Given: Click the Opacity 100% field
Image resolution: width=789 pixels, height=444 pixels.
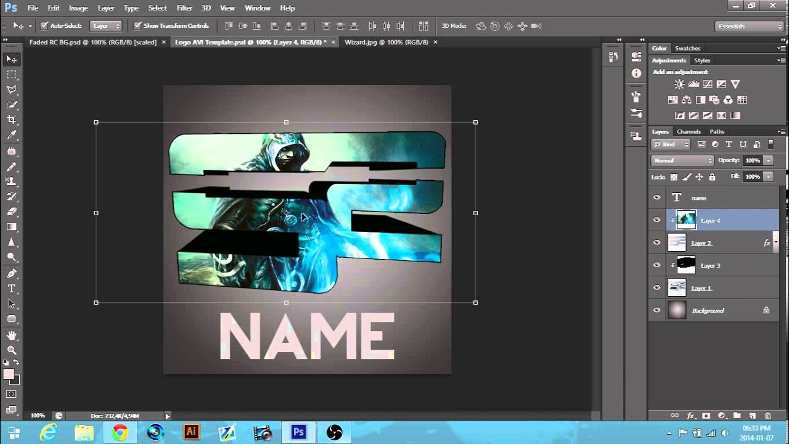Looking at the screenshot, I should point(753,160).
